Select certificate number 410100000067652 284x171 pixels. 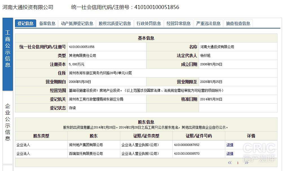pyautogui.click(x=187, y=145)
